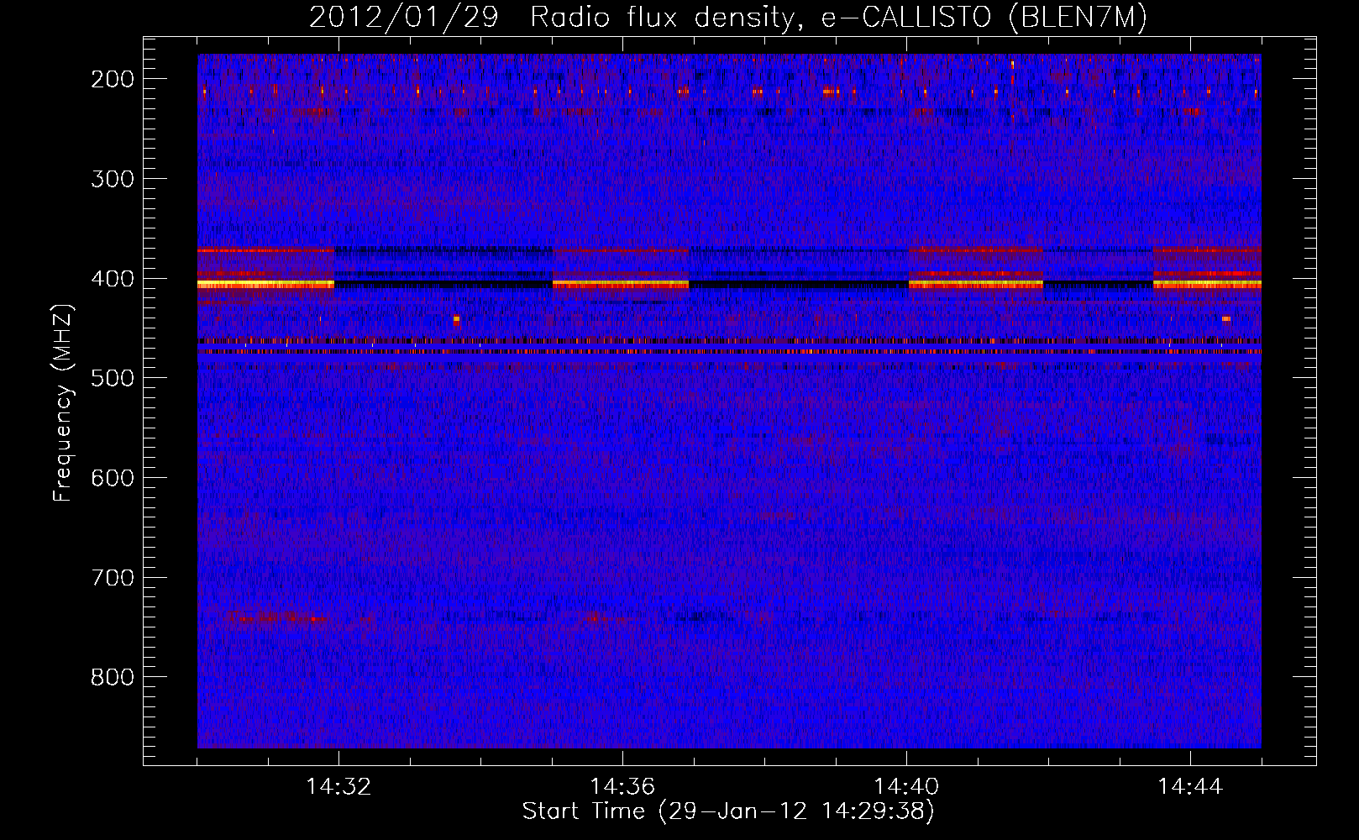Screen dimensions: 1359x840
Task: Click the 400 frequency tick label
Action: 112,279
